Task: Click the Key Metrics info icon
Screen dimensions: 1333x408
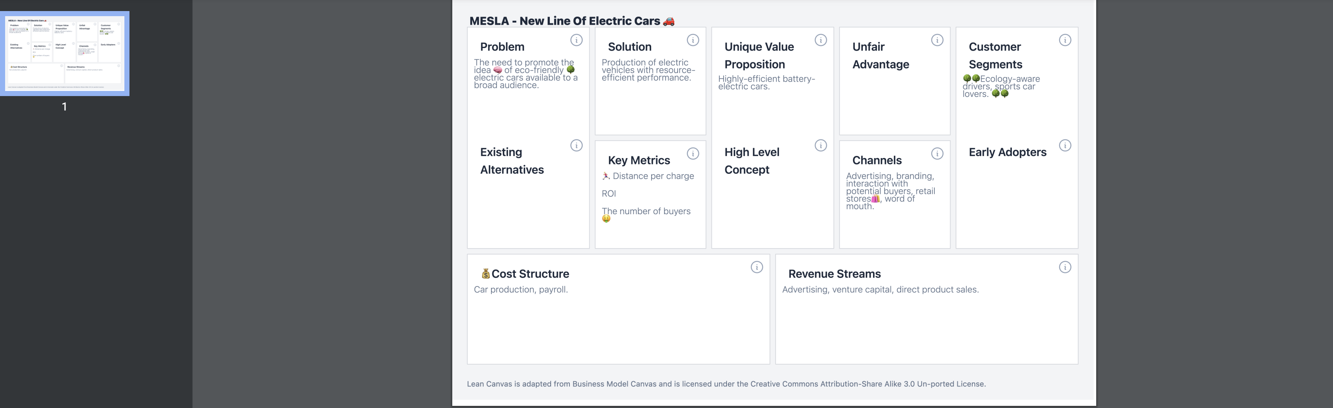Action: pos(692,154)
